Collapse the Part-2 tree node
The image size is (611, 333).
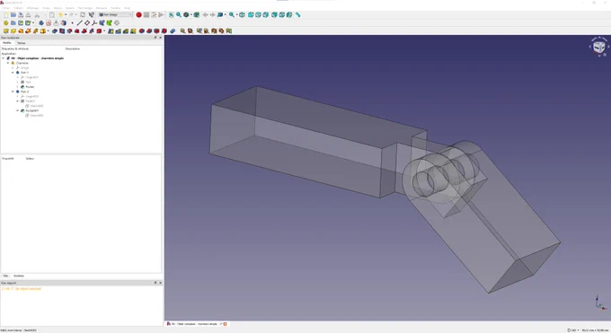coord(13,92)
